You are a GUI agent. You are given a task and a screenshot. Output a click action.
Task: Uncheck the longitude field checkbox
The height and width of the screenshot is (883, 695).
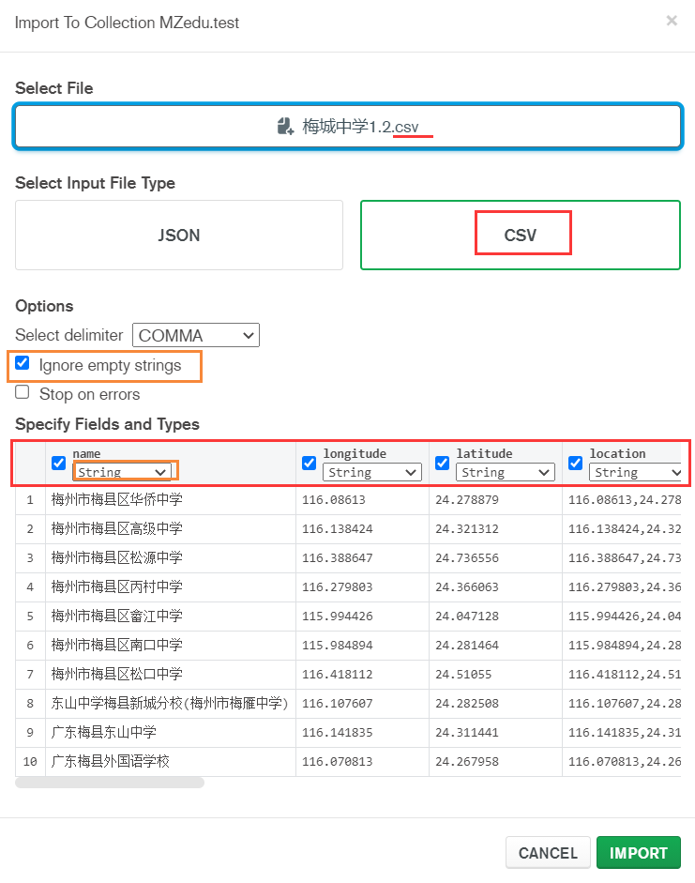coord(310,463)
